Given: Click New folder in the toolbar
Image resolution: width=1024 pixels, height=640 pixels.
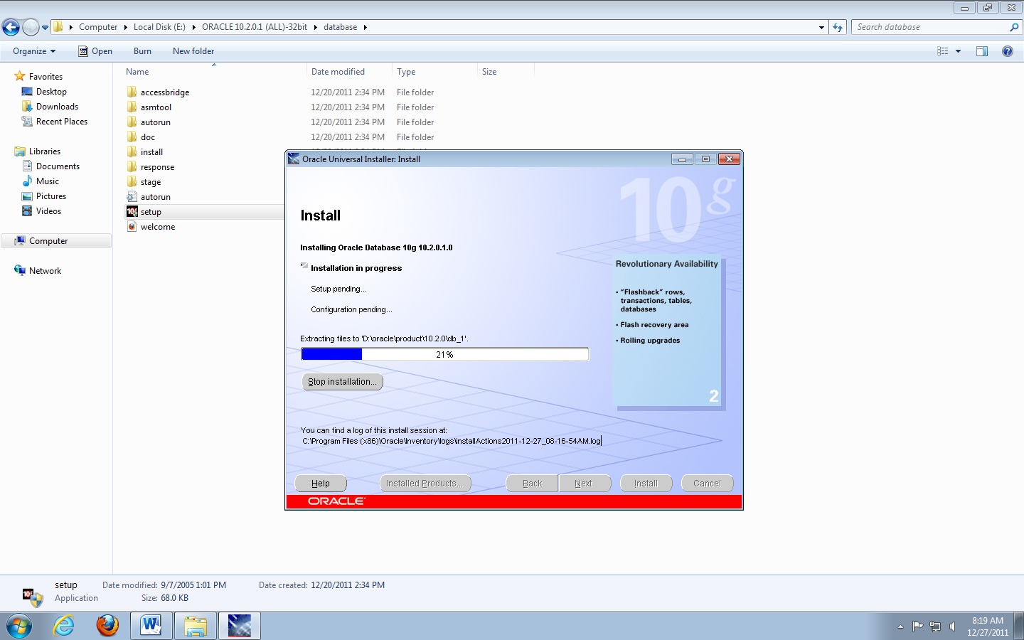Looking at the screenshot, I should pos(193,51).
